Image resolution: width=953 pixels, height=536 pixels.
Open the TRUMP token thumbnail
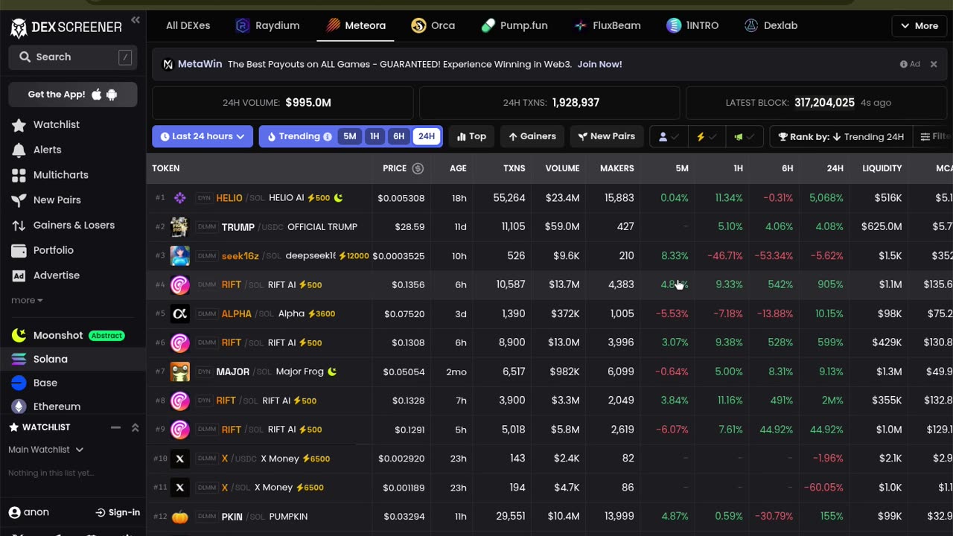coord(179,227)
